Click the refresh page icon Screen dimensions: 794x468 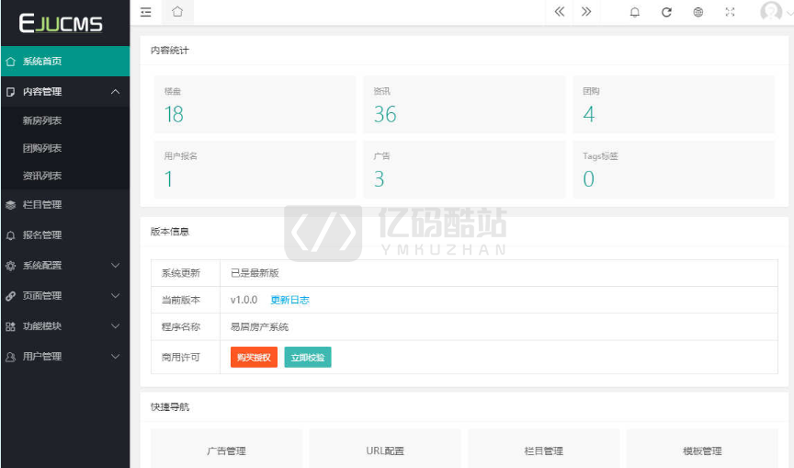[666, 12]
